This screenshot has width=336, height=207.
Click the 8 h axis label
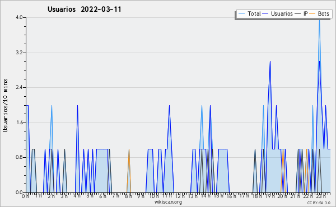click(x=128, y=196)
